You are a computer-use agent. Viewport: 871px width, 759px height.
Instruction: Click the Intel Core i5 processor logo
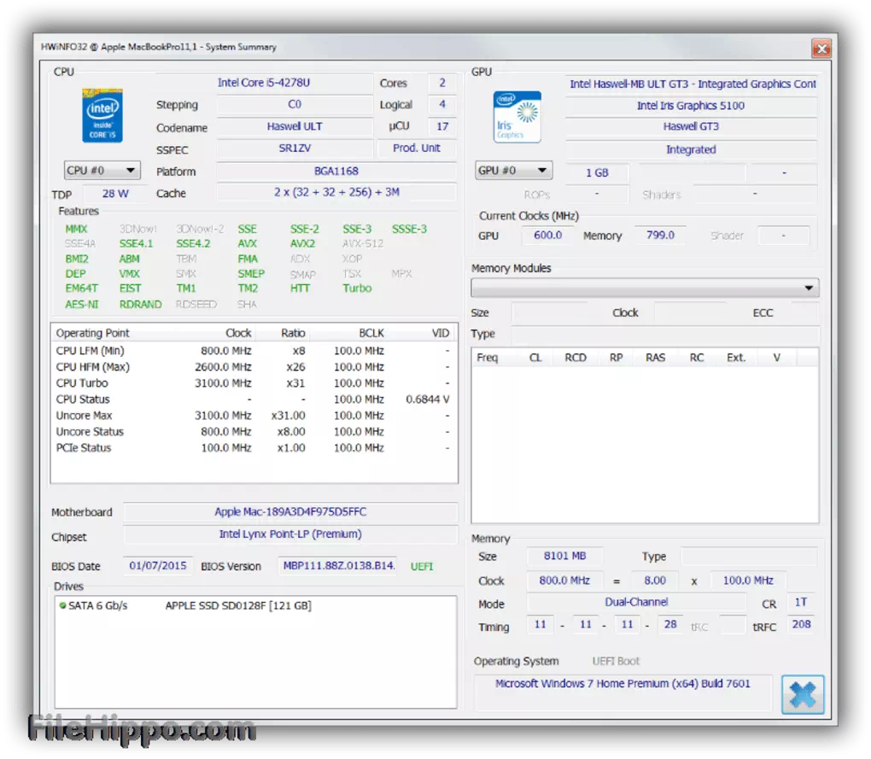(x=102, y=115)
